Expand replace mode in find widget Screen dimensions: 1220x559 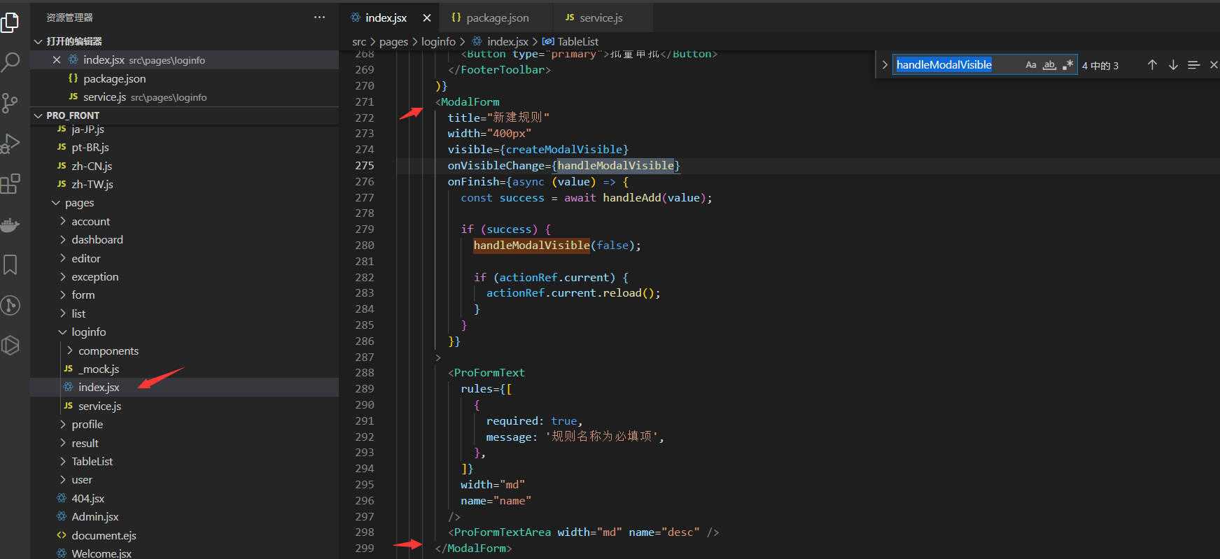coord(885,65)
